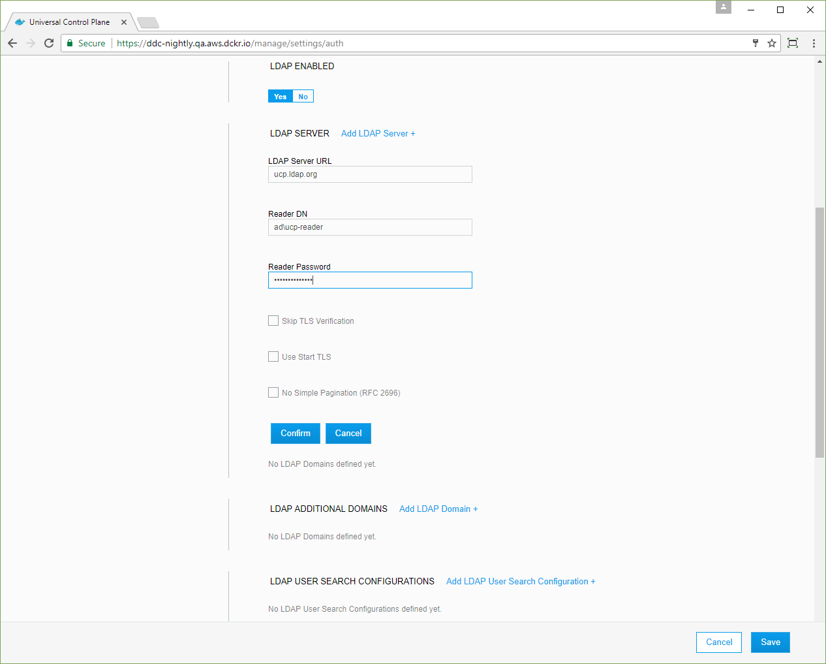Tick No Simple Pagination (RFC 2696)
The image size is (826, 664).
273,392
